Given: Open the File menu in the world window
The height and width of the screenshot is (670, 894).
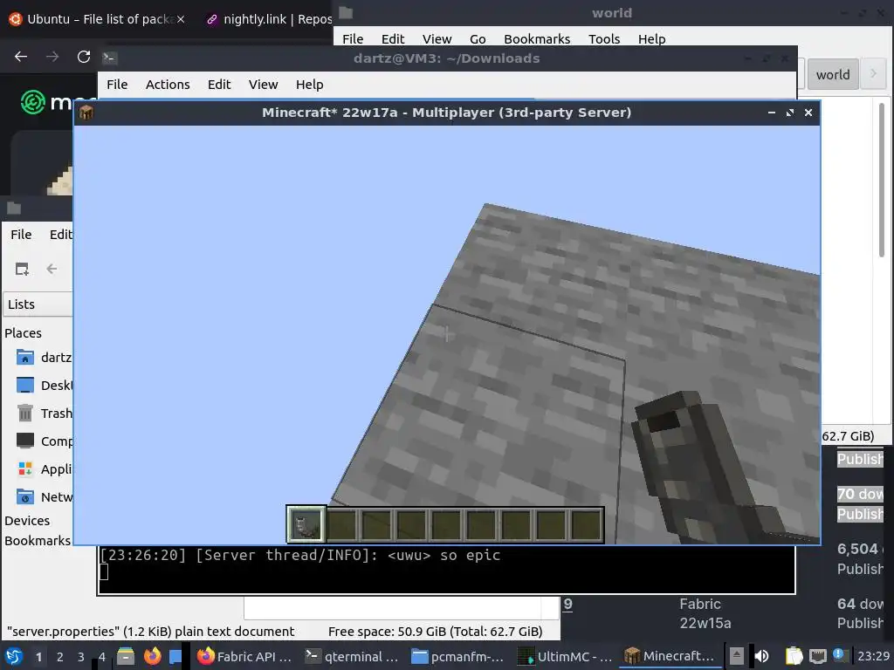Looking at the screenshot, I should (x=353, y=38).
